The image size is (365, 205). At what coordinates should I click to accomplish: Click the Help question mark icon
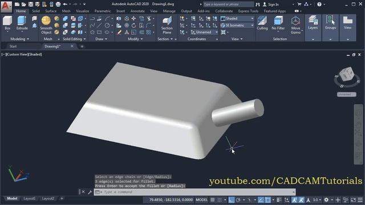319,4
